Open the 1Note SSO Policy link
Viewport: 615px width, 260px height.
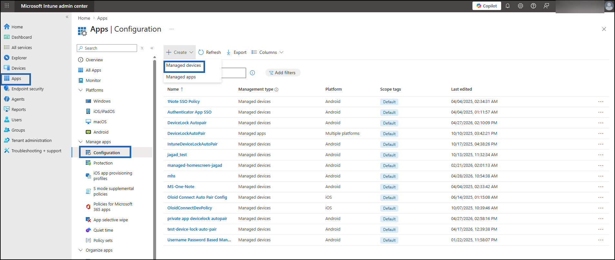click(x=184, y=101)
